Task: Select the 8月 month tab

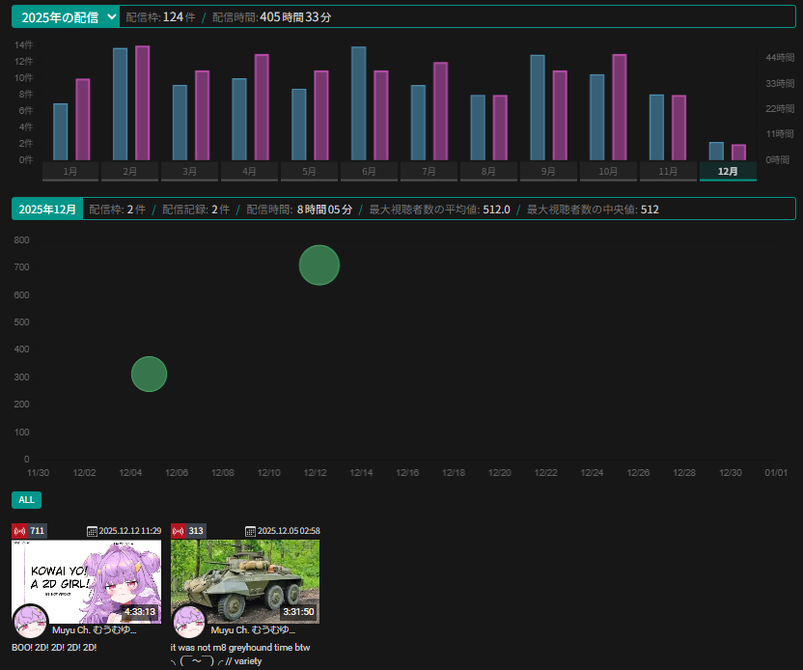Action: pos(488,171)
